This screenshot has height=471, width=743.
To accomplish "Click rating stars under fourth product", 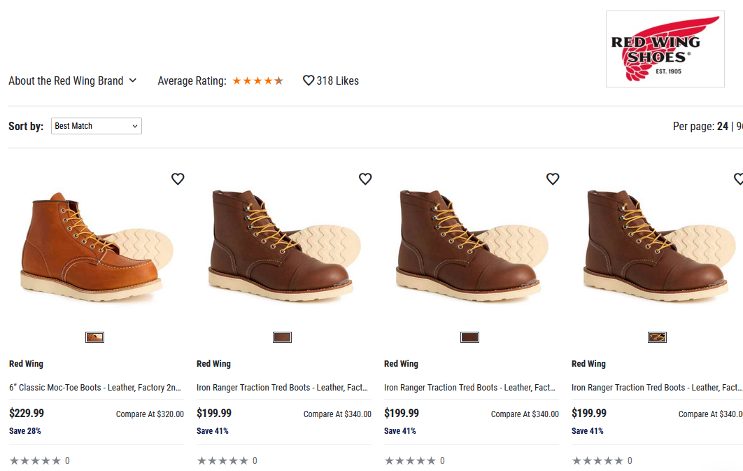I will pos(597,461).
